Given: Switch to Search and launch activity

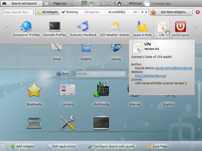Looking at the screenshot, I should click(22, 4).
